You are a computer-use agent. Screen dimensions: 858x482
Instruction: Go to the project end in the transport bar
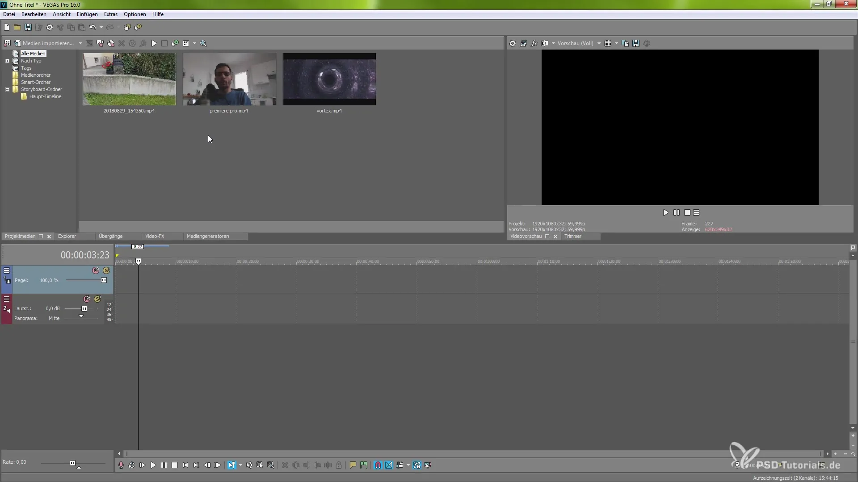(196, 465)
